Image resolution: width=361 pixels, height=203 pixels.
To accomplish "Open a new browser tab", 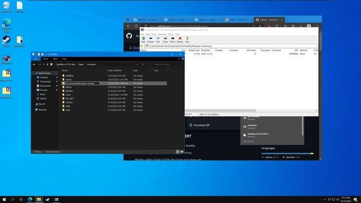I will coord(288,20).
